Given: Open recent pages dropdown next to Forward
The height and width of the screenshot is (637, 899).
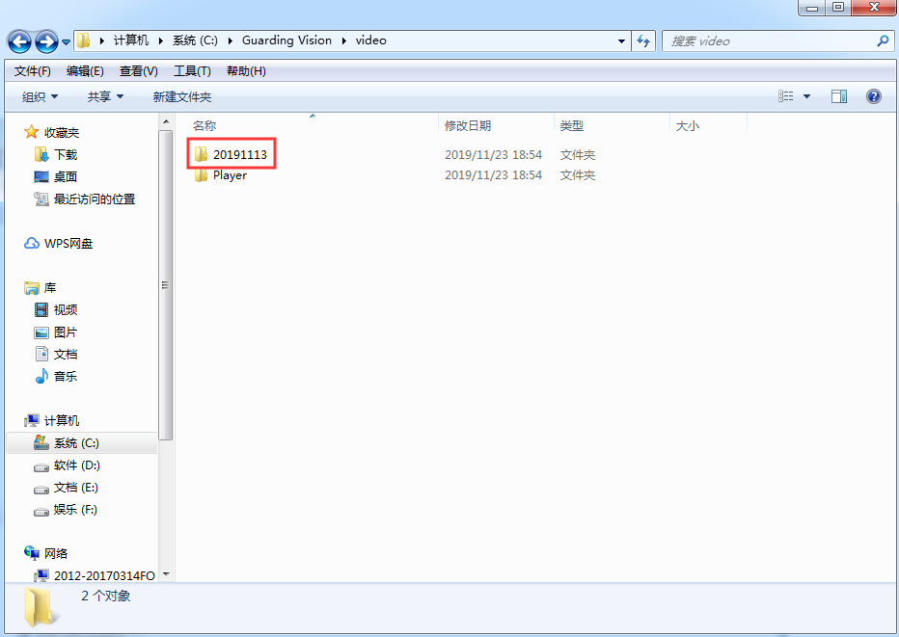Looking at the screenshot, I should click(66, 41).
